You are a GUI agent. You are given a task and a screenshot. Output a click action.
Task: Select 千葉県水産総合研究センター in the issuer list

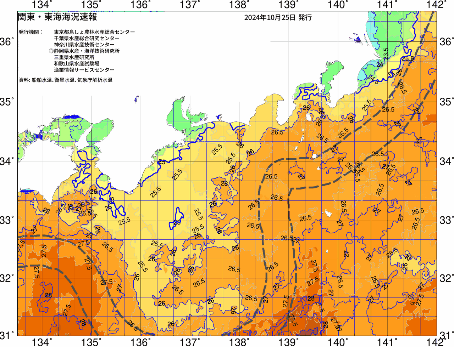[x=87, y=38]
